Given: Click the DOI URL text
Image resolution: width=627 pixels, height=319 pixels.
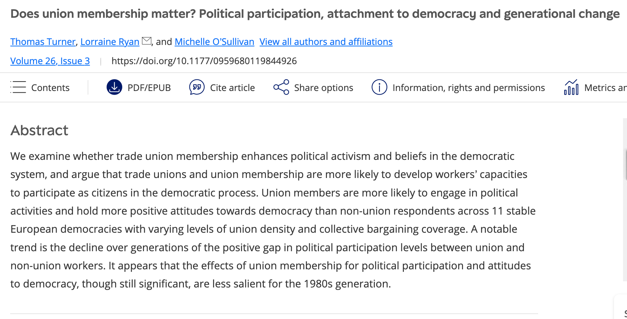Looking at the screenshot, I should click(x=204, y=61).
